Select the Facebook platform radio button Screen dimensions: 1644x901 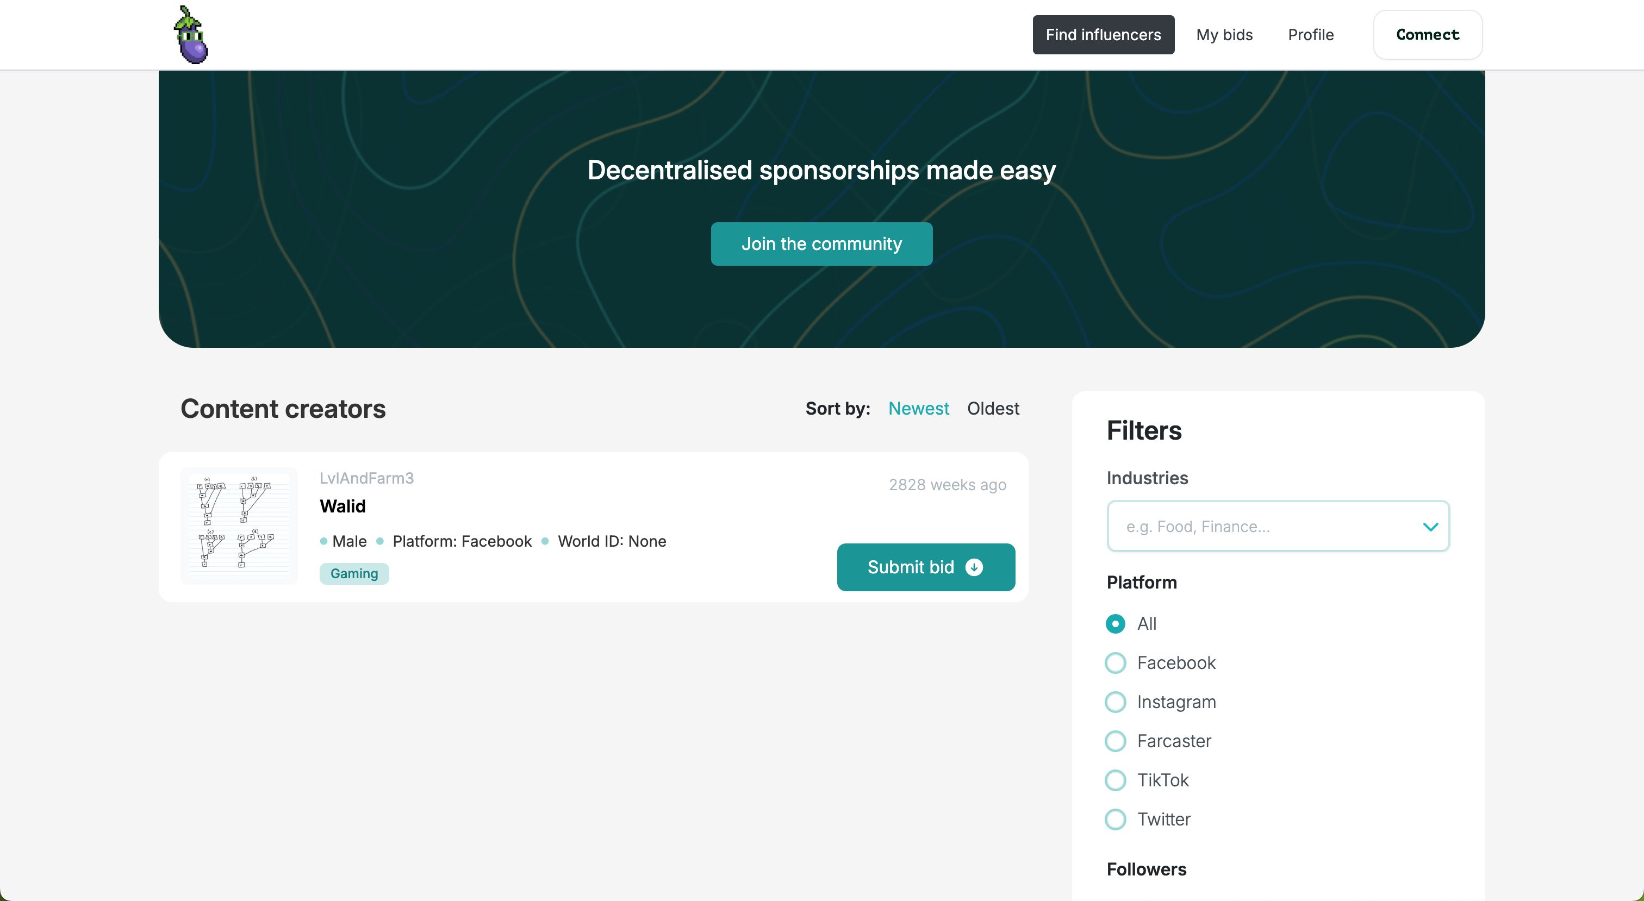coord(1117,662)
